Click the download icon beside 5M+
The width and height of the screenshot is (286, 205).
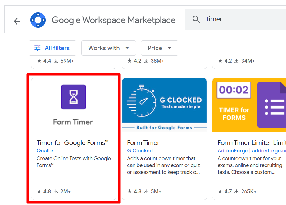(147, 192)
